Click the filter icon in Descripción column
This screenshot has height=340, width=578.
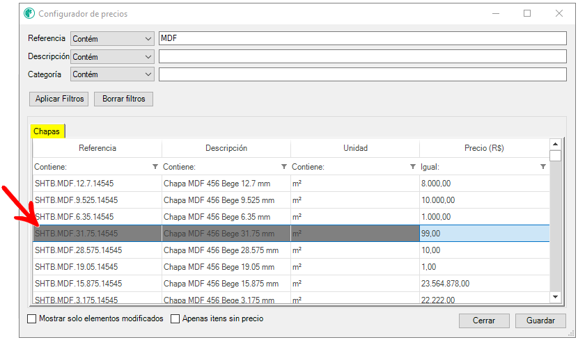[x=283, y=167]
